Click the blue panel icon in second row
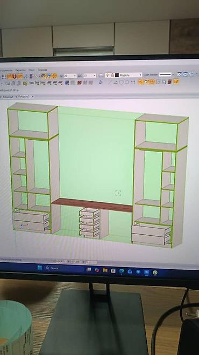 coord(67,83)
